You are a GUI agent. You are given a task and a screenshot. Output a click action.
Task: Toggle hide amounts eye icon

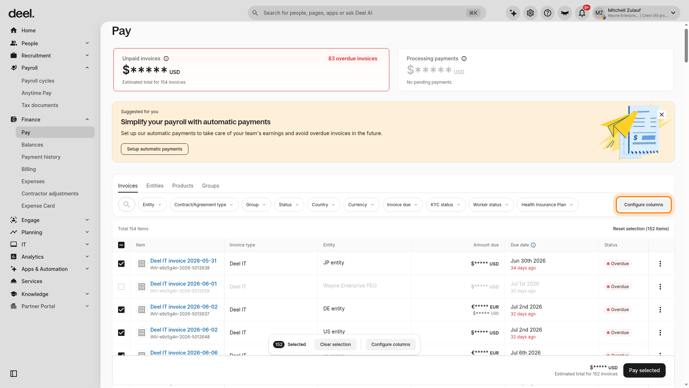click(565, 13)
